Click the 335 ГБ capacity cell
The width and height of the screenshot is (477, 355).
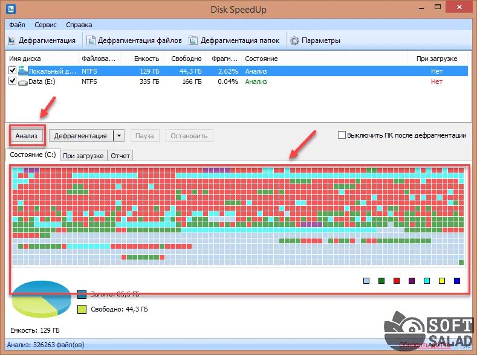pyautogui.click(x=149, y=82)
